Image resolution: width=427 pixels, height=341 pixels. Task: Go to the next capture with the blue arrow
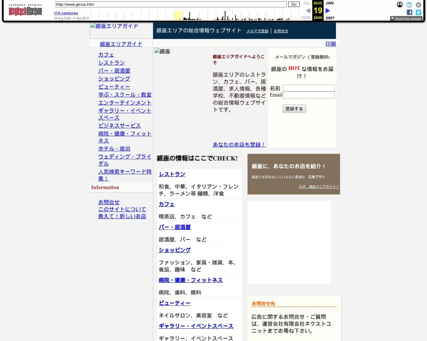click(x=328, y=10)
